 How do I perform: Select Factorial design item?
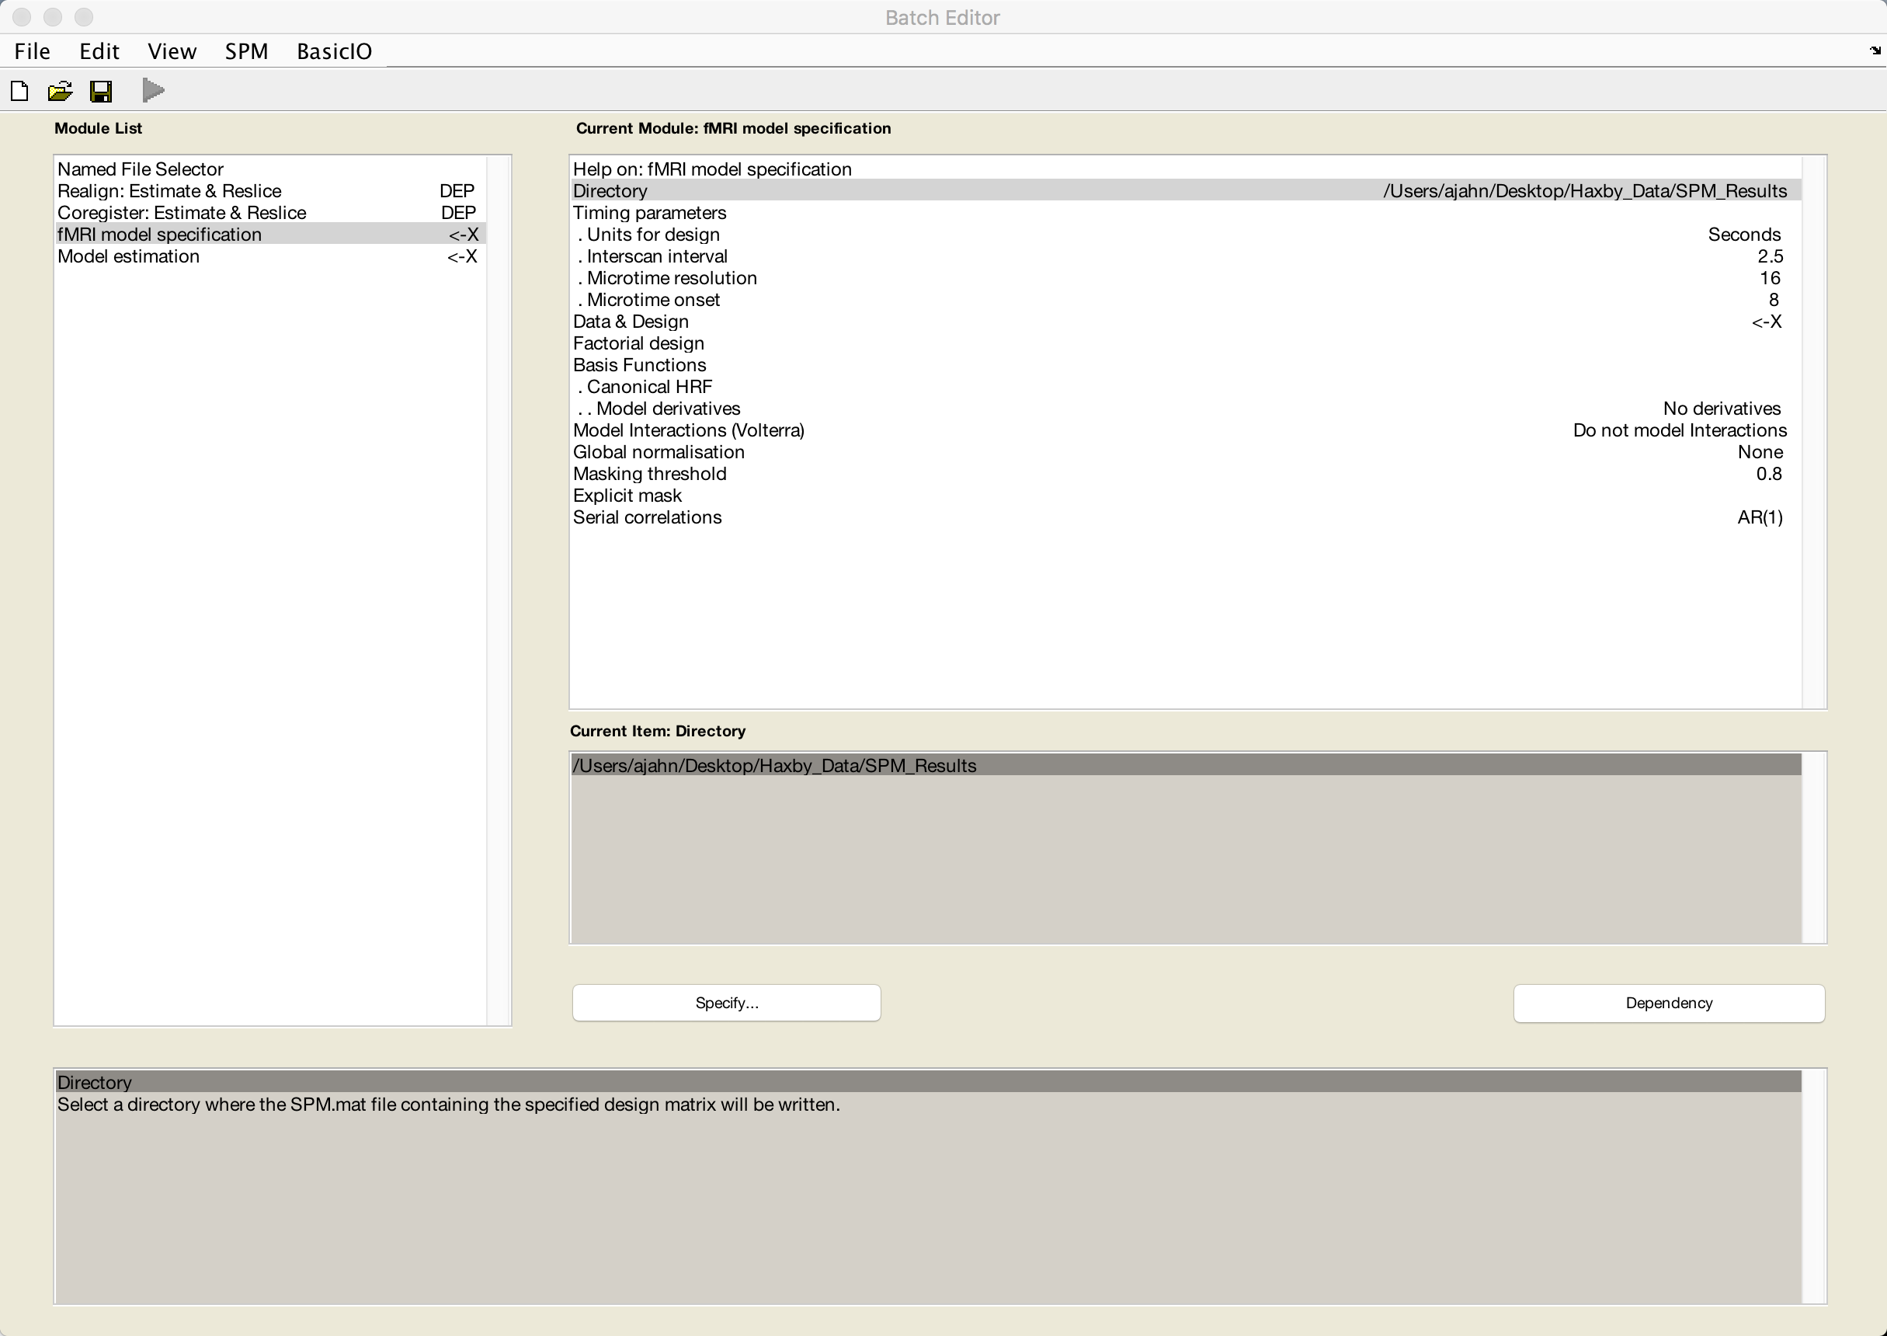pos(1186,343)
